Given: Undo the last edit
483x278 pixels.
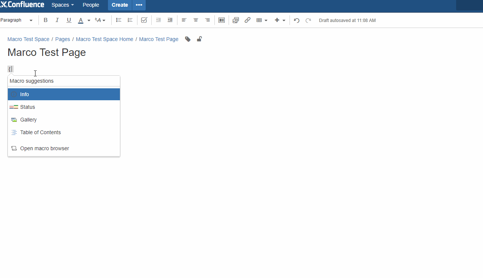Looking at the screenshot, I should (x=297, y=20).
